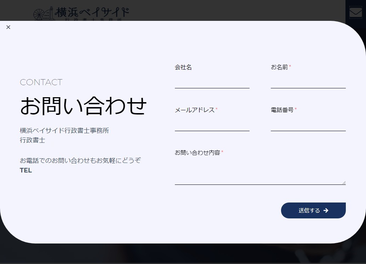Click the large お問い合わせ title
The image size is (366, 264).
pos(83,106)
